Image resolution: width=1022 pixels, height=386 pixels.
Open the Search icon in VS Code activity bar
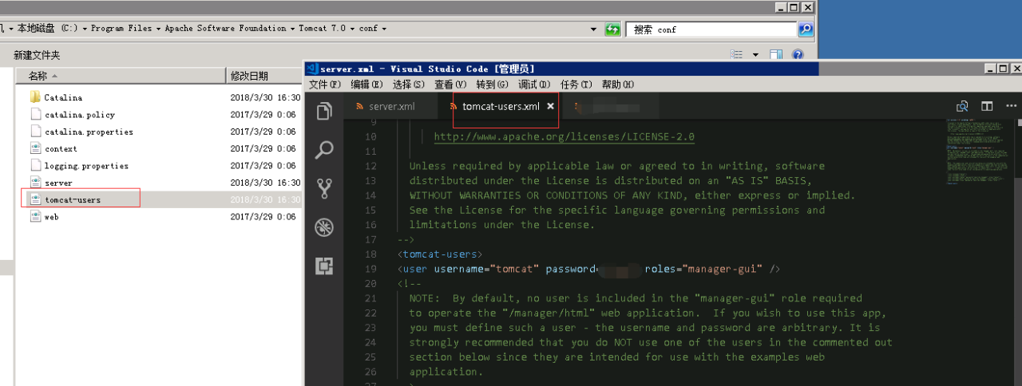click(x=324, y=150)
